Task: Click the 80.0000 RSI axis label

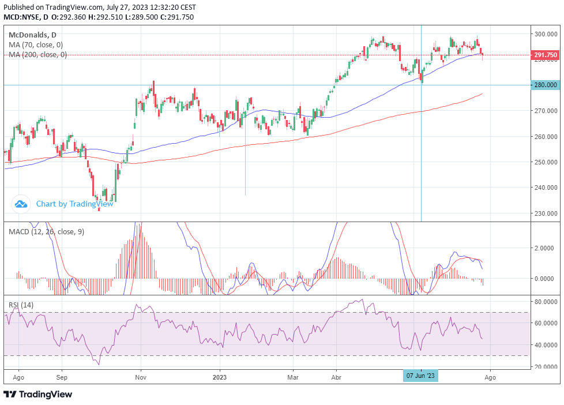Action: [x=546, y=302]
